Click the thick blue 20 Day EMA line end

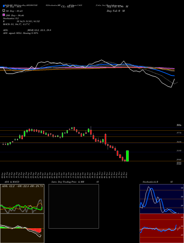tap(174, 76)
